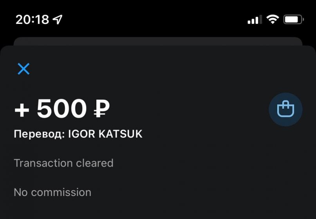The image size is (316, 219).
Task: Tap the background card behind the sheet
Action: [x=158, y=41]
